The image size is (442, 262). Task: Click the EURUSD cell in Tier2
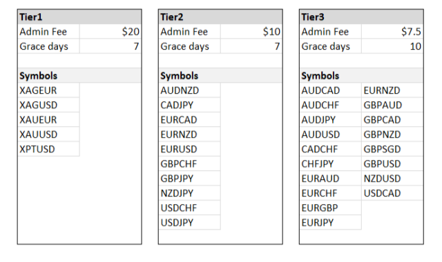click(189, 149)
